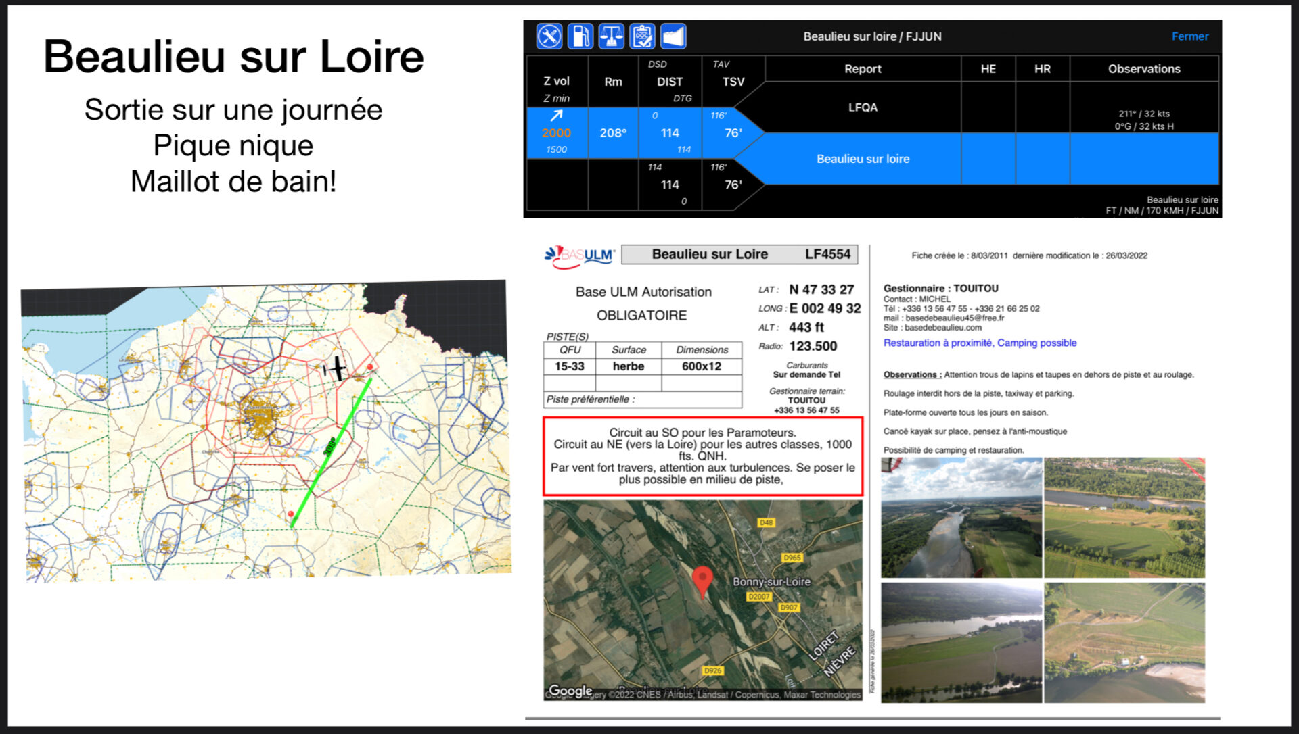Click the D965 road marker on the map

click(x=792, y=558)
